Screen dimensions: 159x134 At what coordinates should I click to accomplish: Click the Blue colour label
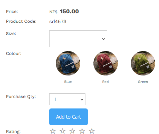point(68,82)
